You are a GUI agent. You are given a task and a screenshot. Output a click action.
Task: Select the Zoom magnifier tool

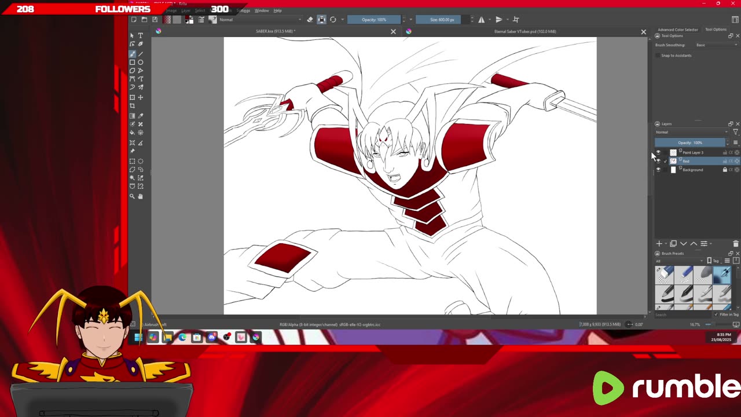point(133,196)
